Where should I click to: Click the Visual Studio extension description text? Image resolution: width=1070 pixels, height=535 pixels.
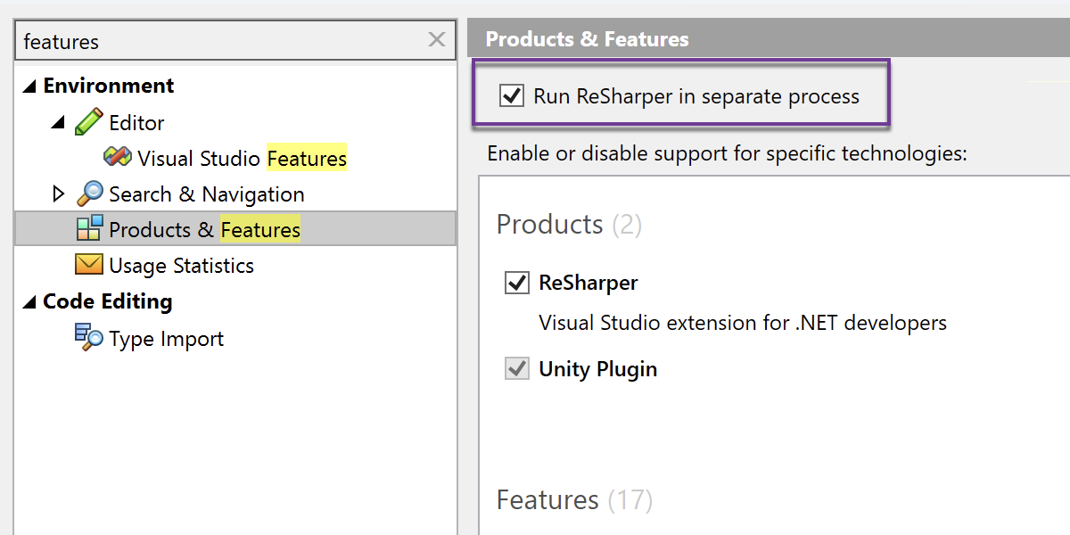(x=743, y=322)
